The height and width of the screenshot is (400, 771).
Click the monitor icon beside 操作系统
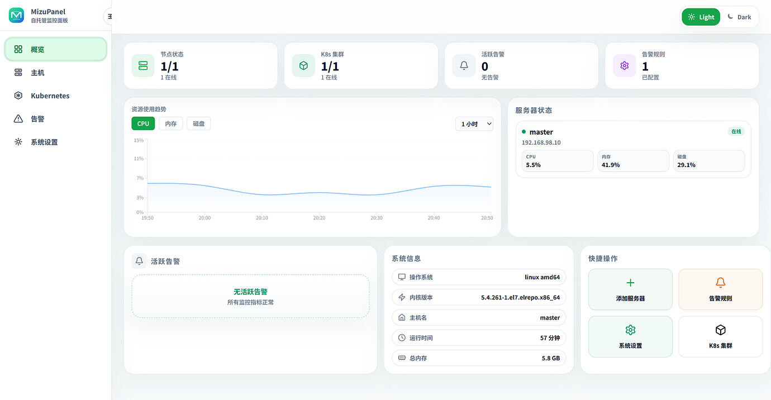coord(402,277)
